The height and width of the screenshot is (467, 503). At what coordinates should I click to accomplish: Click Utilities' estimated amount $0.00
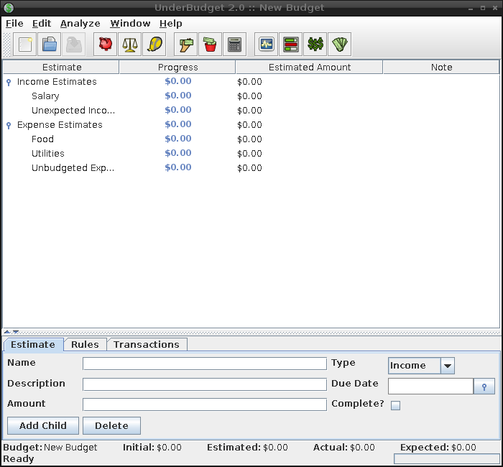pyautogui.click(x=249, y=154)
